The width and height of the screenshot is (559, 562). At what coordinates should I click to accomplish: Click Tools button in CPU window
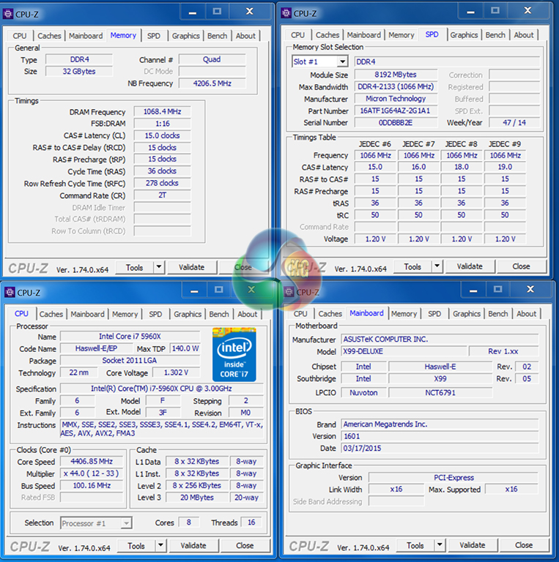[136, 546]
